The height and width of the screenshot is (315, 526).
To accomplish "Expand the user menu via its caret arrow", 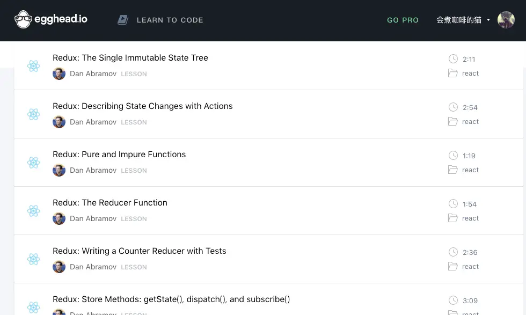I will tap(487, 19).
